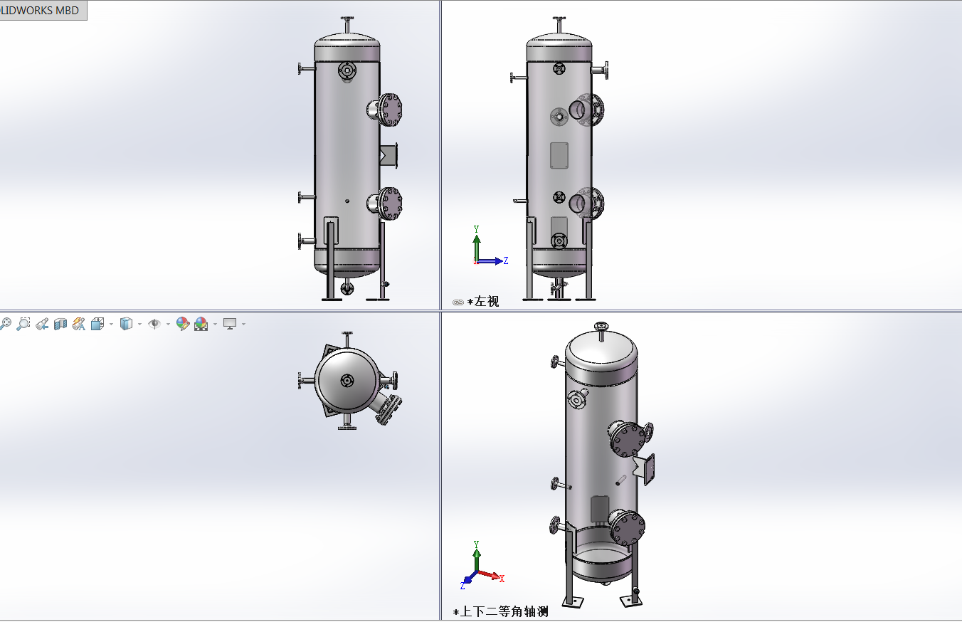962x622 pixels.
Task: Select the Zoom to Area tool
Action: point(23,324)
